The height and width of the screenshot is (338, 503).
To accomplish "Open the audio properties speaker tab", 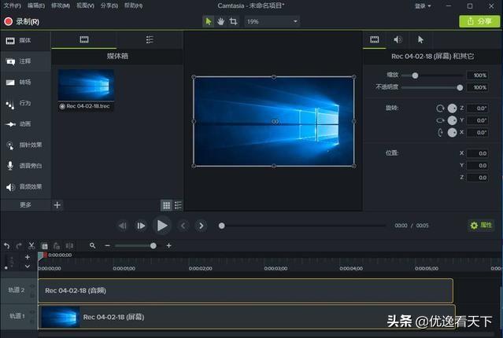I will pyautogui.click(x=398, y=40).
